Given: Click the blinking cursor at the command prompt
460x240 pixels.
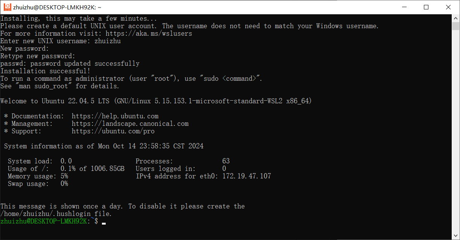Looking at the screenshot, I should point(104,223).
